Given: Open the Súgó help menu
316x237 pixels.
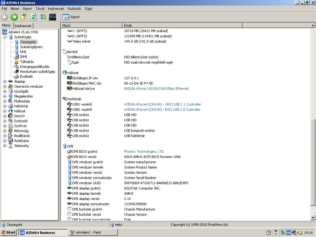Looking at the screenshot, I should pyautogui.click(x=88, y=9).
